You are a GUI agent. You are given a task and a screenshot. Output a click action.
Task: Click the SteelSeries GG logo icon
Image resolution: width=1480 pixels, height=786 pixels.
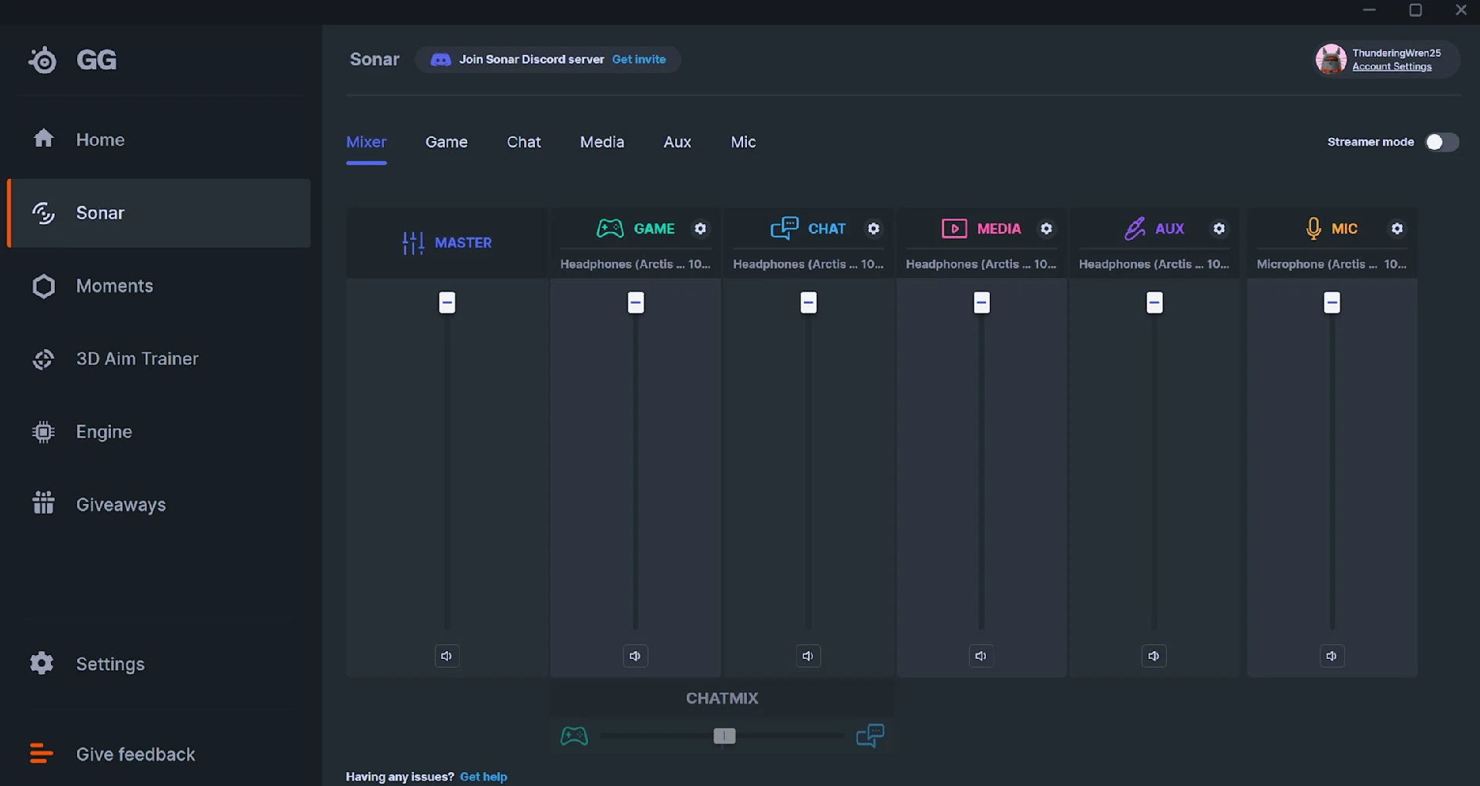pyautogui.click(x=42, y=60)
